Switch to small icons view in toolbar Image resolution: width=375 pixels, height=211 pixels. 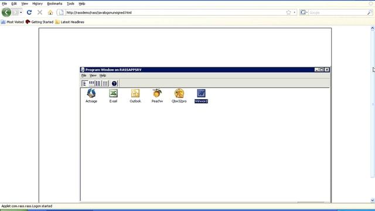(x=91, y=83)
